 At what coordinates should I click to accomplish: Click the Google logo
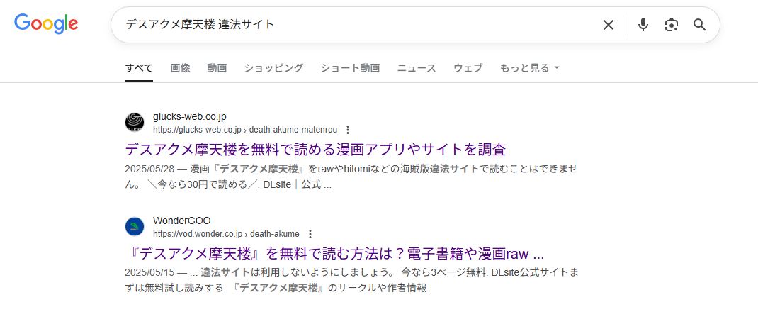click(46, 23)
